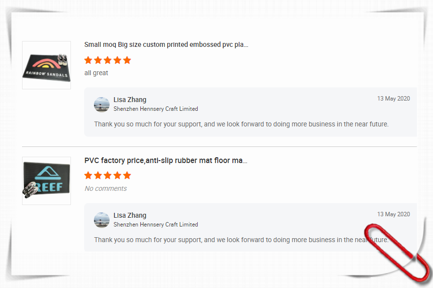
Task: Open the 'Small moq Big size custom printed' product title
Action: (166, 45)
